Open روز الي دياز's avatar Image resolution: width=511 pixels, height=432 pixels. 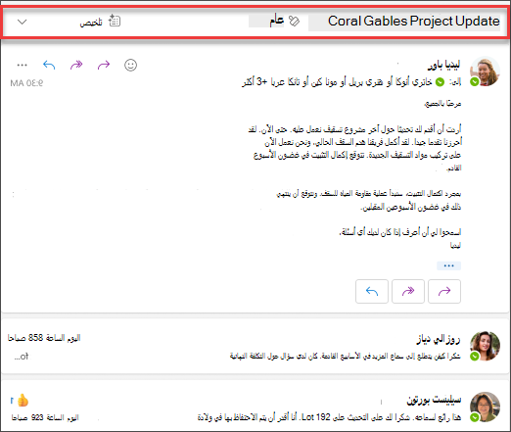tap(485, 346)
